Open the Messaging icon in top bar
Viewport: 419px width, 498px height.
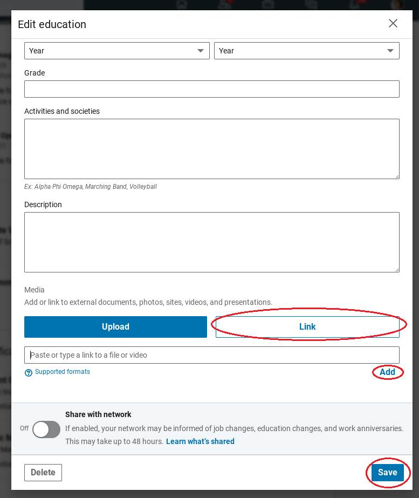coord(311,5)
